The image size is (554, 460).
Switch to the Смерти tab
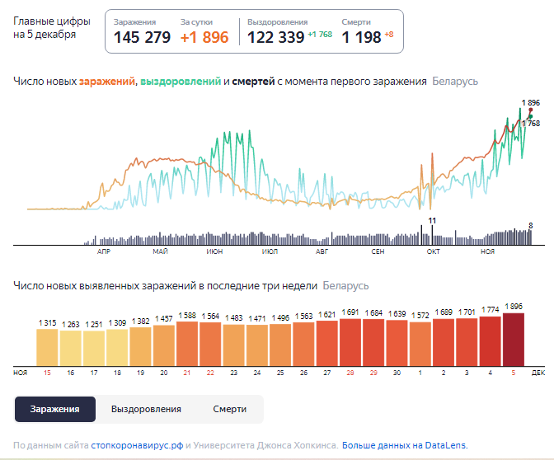(229, 409)
